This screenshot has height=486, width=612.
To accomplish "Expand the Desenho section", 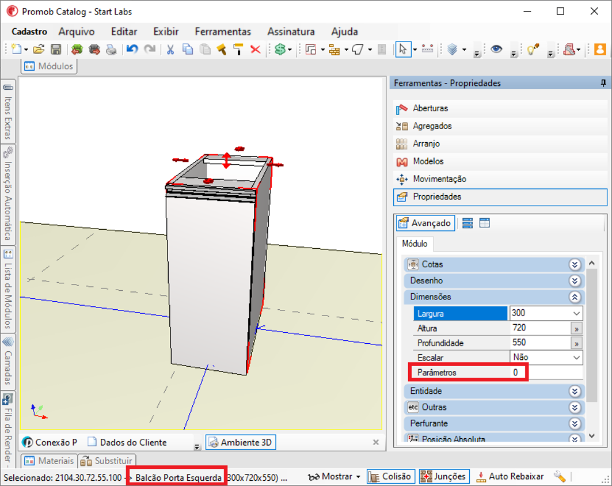I will [x=575, y=280].
